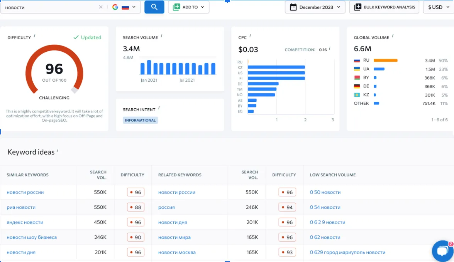This screenshot has width=454, height=262.
Task: Clear the search field with the X icon
Action: click(101, 7)
